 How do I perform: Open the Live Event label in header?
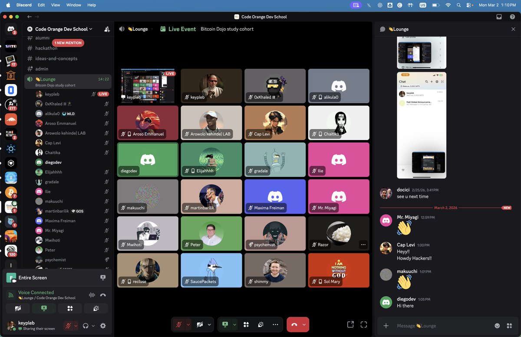178,29
